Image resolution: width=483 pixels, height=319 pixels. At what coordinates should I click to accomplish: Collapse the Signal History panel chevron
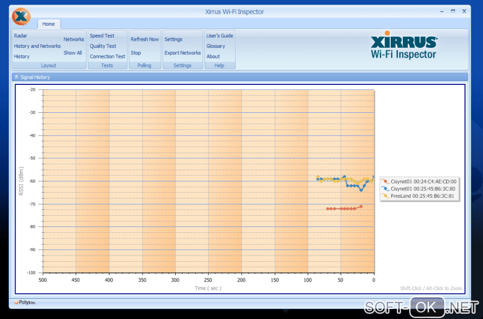tap(16, 77)
